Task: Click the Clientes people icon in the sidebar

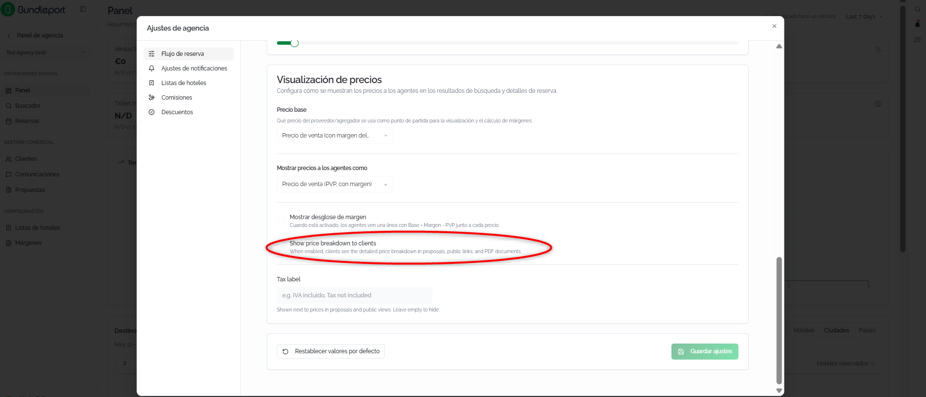Action: tap(9, 159)
